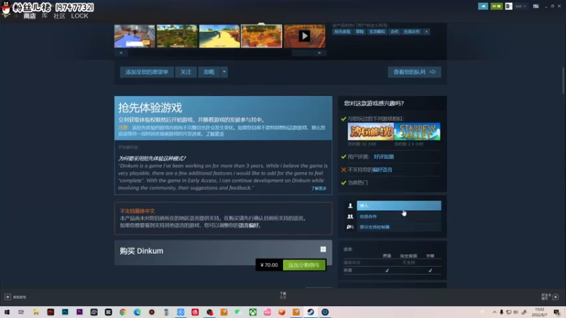Open the 语言偏好 (language preferences) link
The image size is (566, 318).
pos(249,225)
